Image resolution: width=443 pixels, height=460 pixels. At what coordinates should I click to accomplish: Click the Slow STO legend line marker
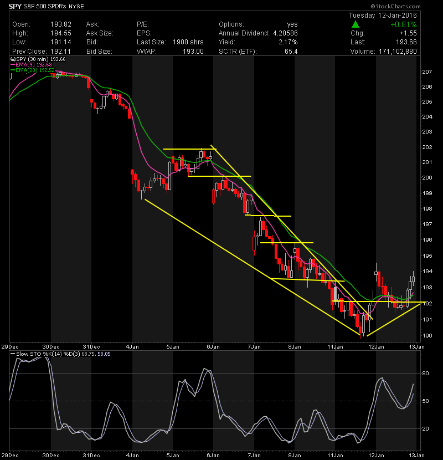(13, 354)
